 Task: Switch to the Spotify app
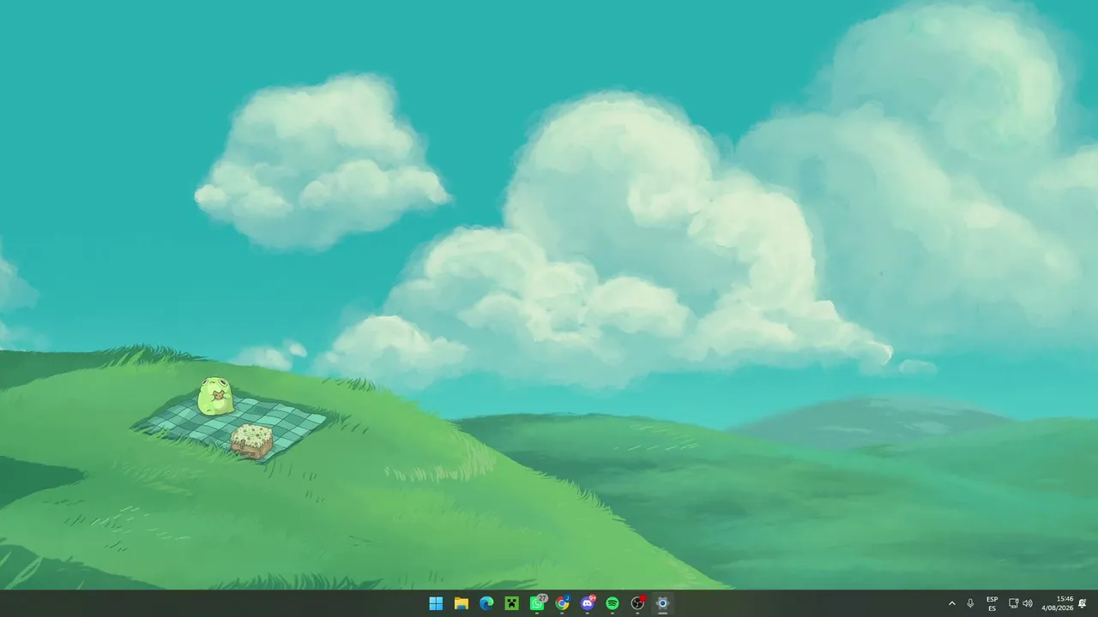click(x=612, y=603)
